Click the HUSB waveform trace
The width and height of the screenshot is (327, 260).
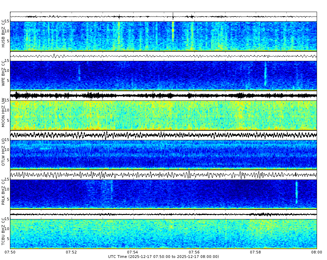(103, 15)
